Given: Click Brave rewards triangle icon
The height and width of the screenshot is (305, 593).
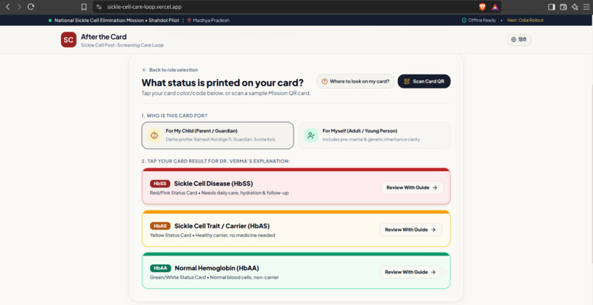Looking at the screenshot, I should 495,7.
